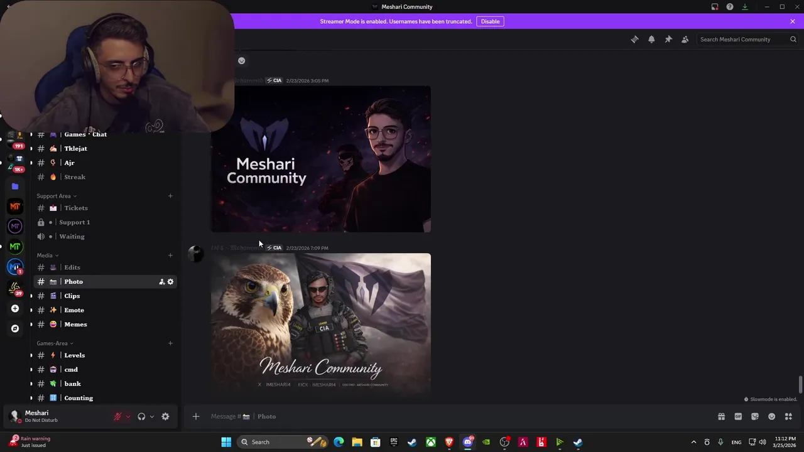This screenshot has width=804, height=452.
Task: Unmute the microphone in user panel
Action: pyautogui.click(x=117, y=416)
